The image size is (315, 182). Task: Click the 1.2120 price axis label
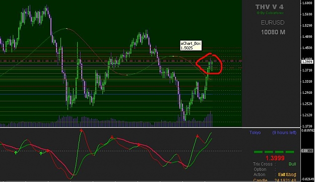click(x=307, y=115)
